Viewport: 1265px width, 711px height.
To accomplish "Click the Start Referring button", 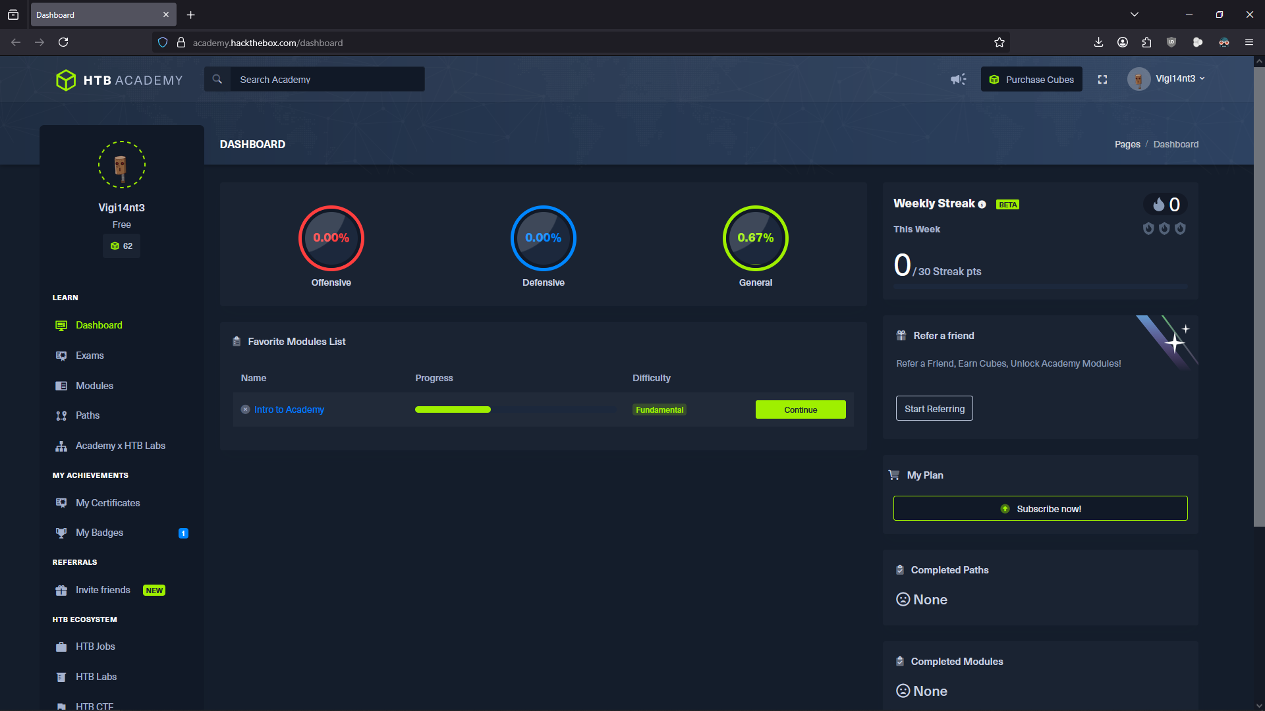I will point(934,409).
